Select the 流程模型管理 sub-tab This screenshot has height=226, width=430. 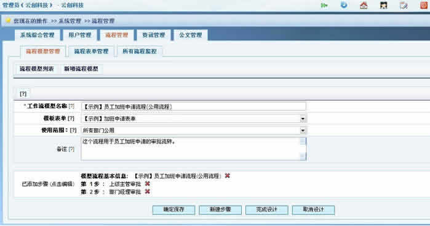coord(43,51)
